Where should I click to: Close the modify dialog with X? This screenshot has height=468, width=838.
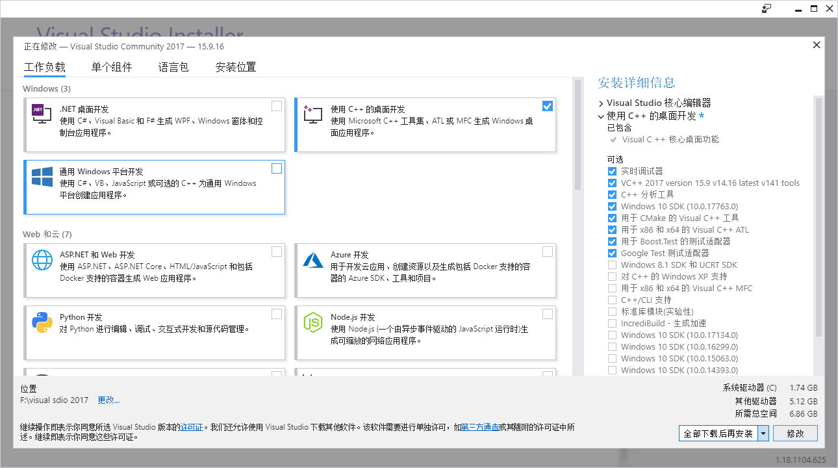click(817, 45)
